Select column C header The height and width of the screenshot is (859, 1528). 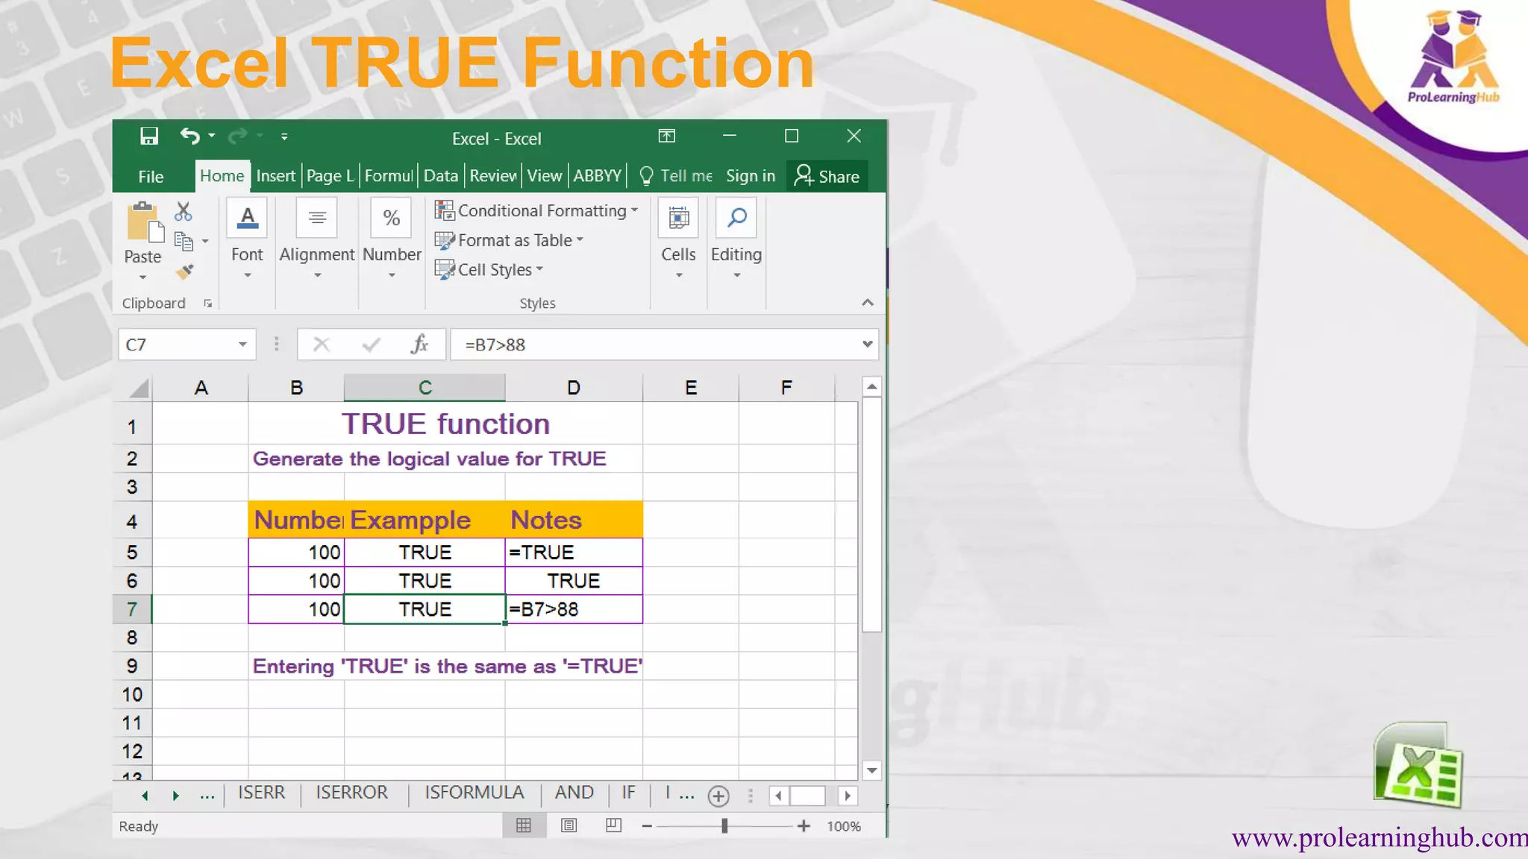(425, 388)
